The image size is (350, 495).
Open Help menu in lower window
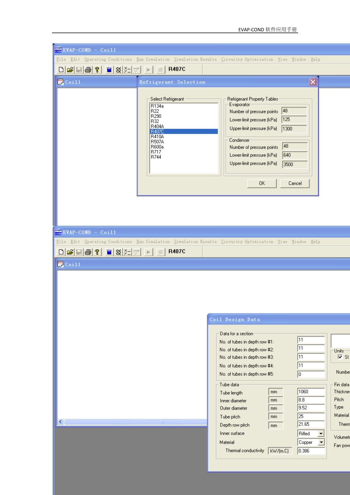315,242
